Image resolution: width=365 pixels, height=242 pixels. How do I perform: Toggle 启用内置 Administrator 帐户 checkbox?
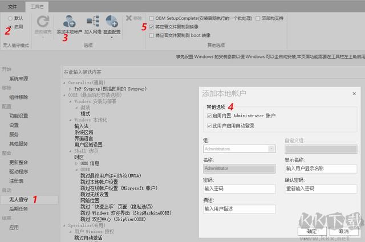pos(209,116)
